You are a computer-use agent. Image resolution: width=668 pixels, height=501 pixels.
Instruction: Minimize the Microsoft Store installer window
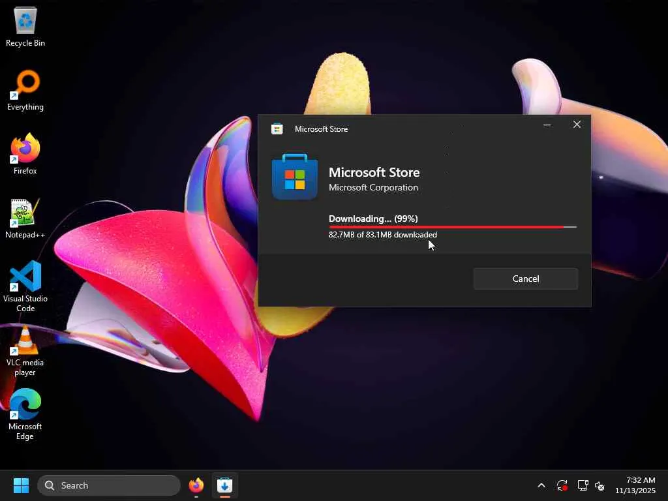click(547, 125)
